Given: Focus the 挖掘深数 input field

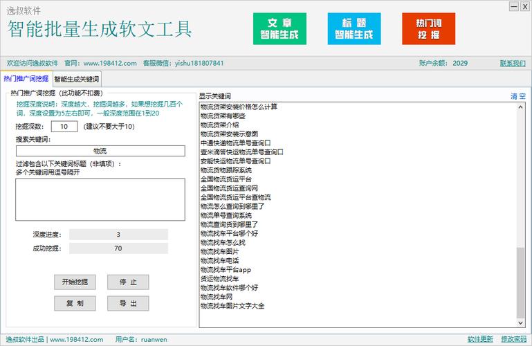Looking at the screenshot, I should coord(64,127).
